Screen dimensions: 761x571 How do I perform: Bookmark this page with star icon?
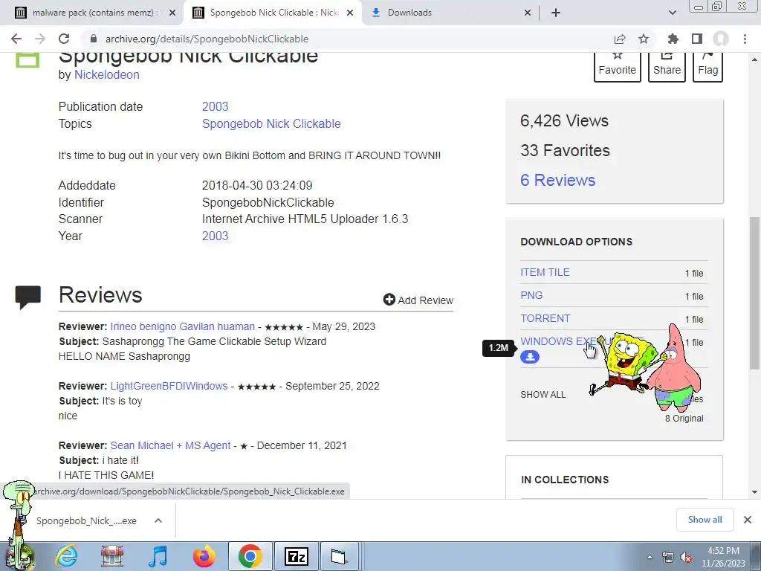[x=644, y=39]
